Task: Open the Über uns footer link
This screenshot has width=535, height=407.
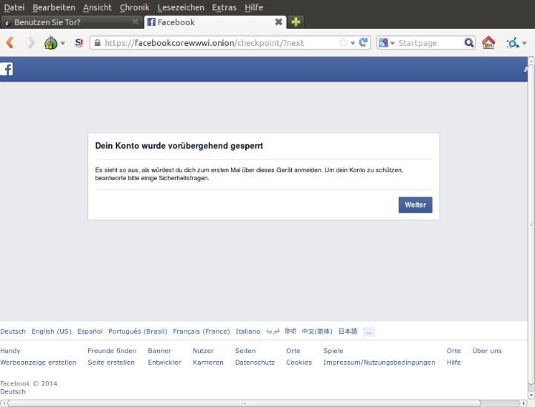Action: click(487, 351)
